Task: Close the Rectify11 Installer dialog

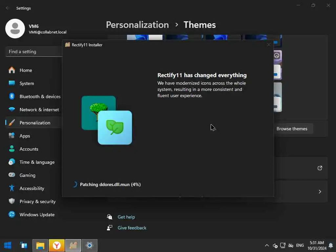Action: click(269, 45)
